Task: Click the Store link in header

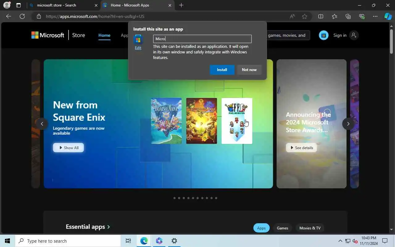Action: 78,35
